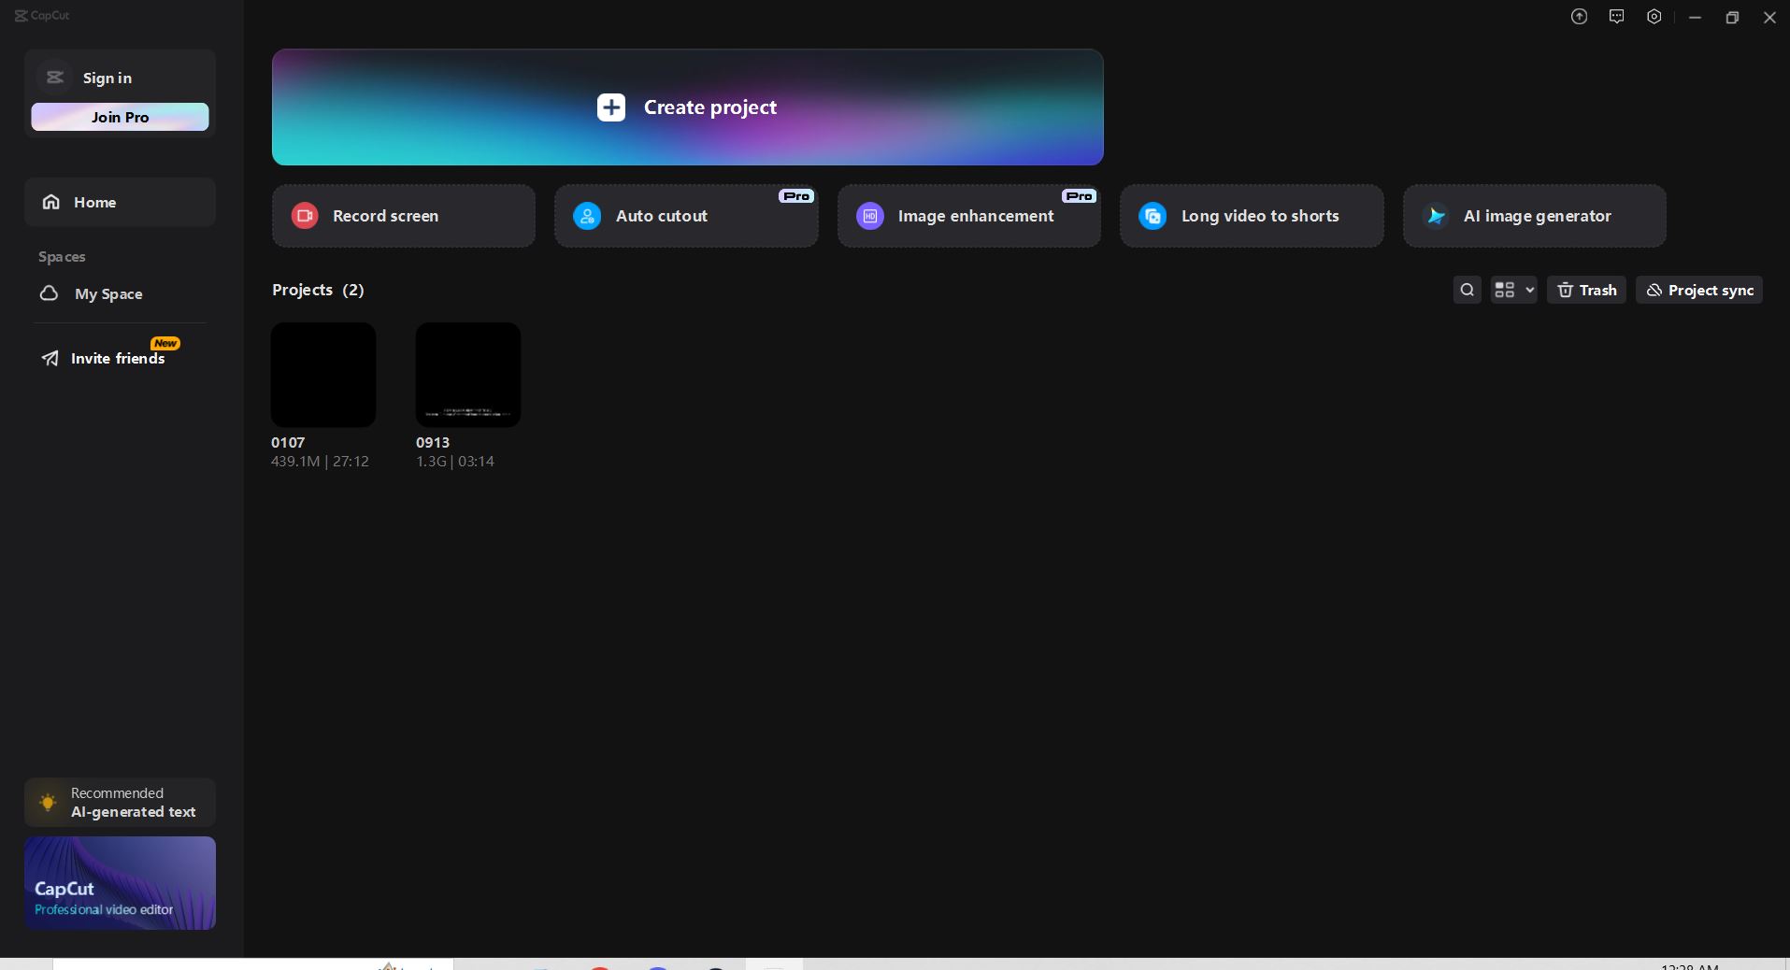Screen dimensions: 1790x970
Task: Click Sign in at top left
Action: (107, 78)
